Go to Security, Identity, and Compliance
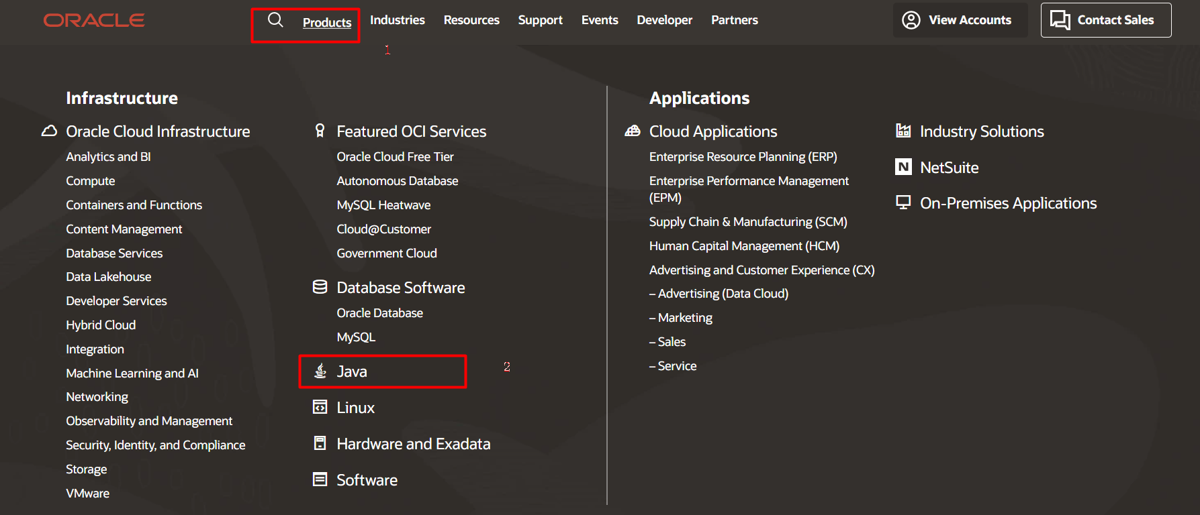The height and width of the screenshot is (515, 1200). click(156, 445)
